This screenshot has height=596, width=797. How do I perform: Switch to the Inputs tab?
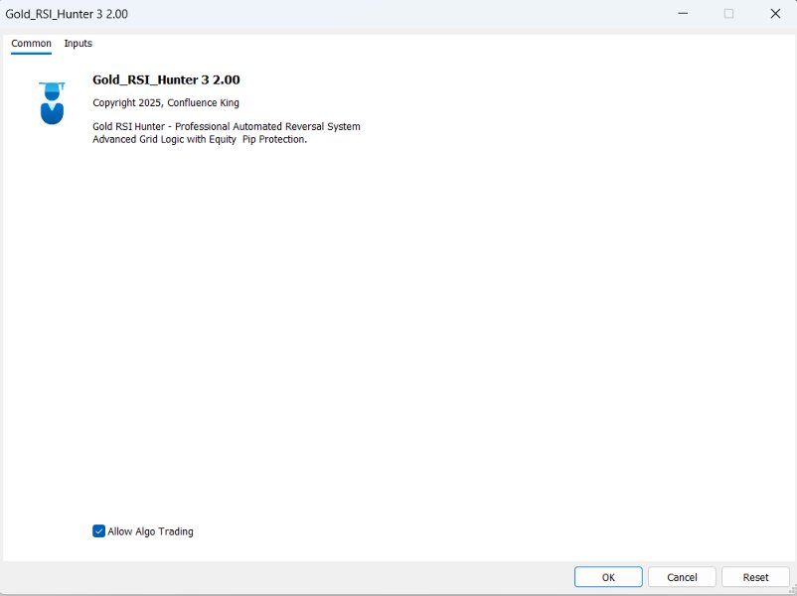pos(78,44)
